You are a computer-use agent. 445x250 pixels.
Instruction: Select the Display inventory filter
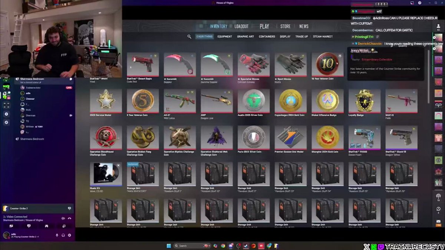(285, 37)
